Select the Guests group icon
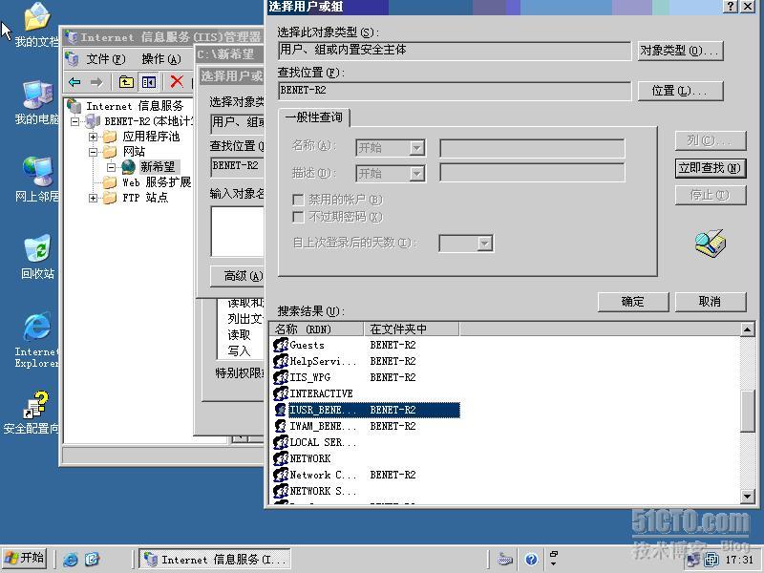Screen dimensions: 764x573 click(x=281, y=345)
